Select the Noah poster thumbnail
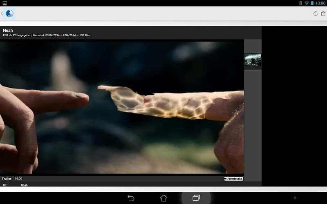 tap(253, 60)
